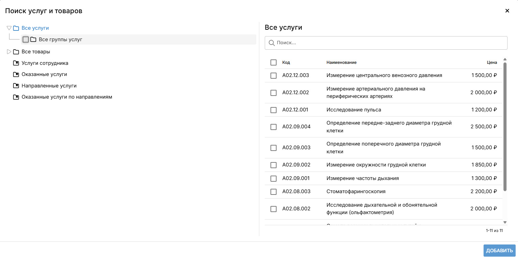The height and width of the screenshot is (259, 518).
Task: Expand the Все товары tree node
Action: coord(9,52)
